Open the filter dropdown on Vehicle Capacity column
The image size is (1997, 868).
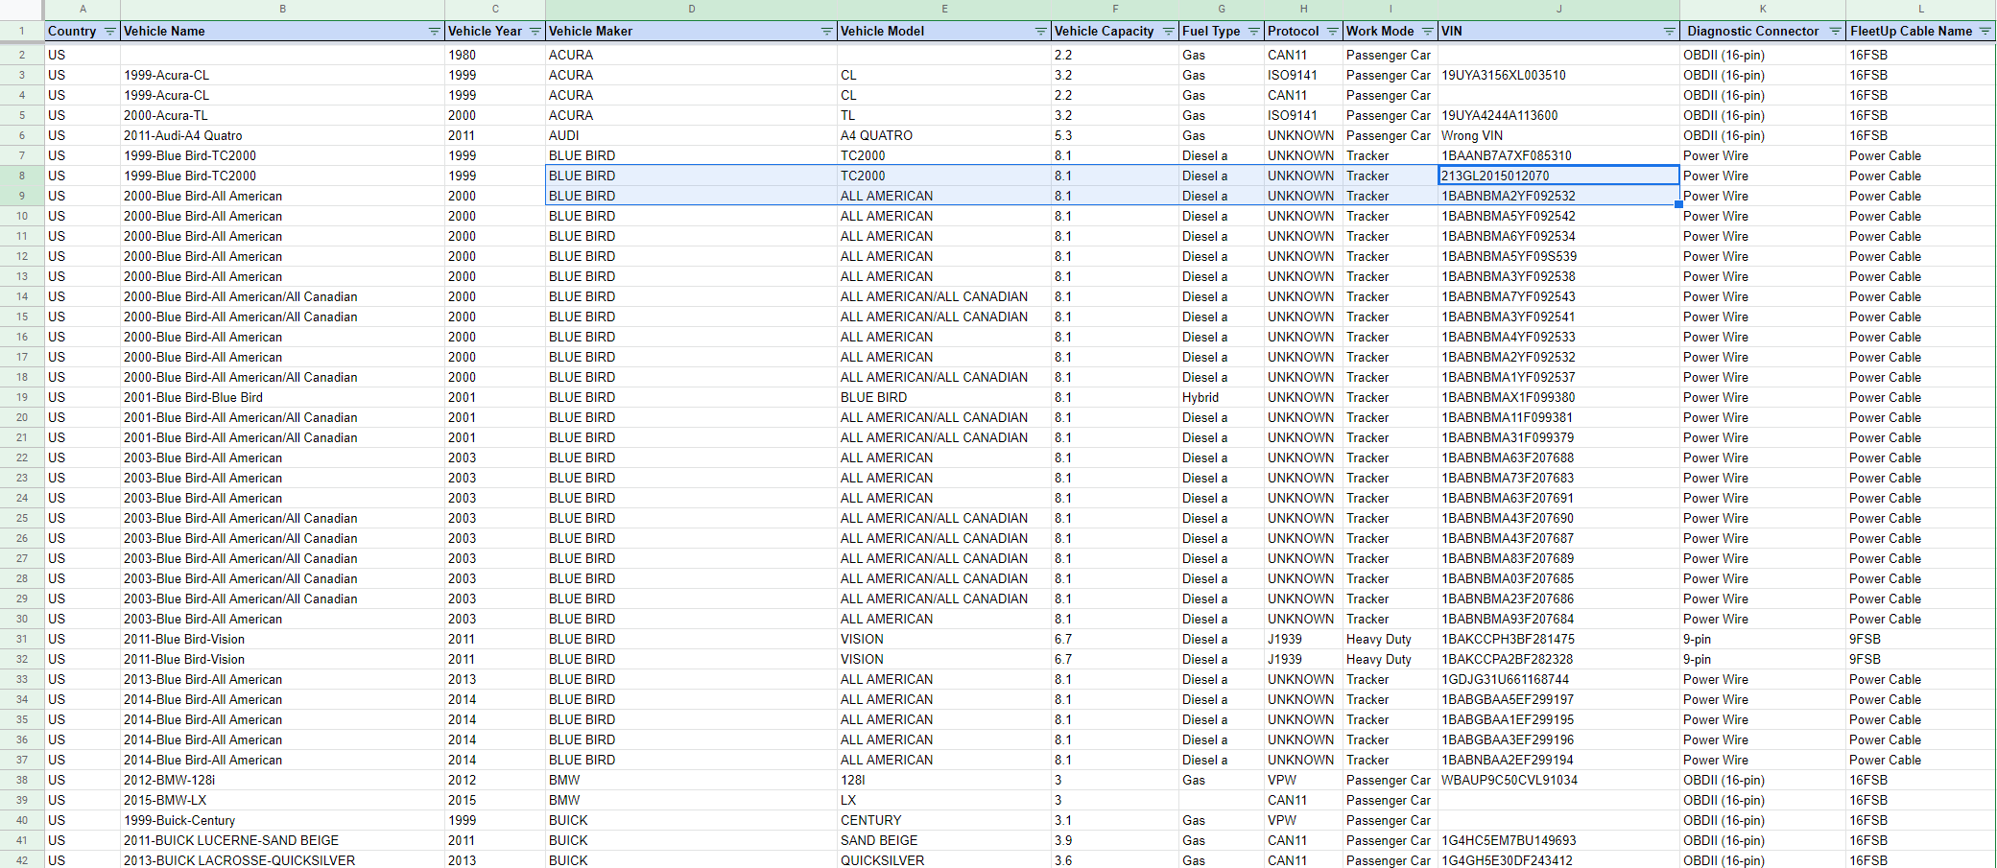coord(1169,31)
